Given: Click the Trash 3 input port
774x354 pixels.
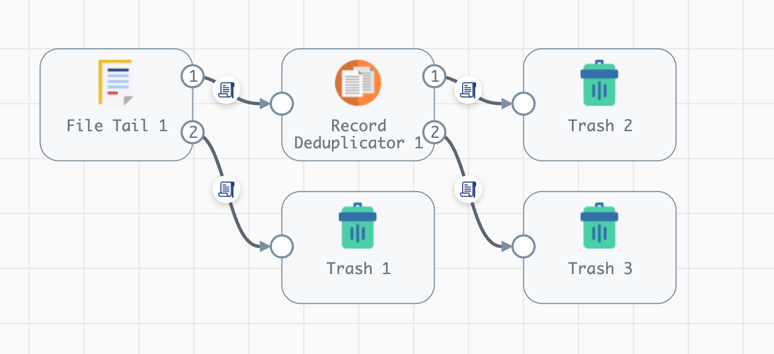Looking at the screenshot, I should coord(524,247).
